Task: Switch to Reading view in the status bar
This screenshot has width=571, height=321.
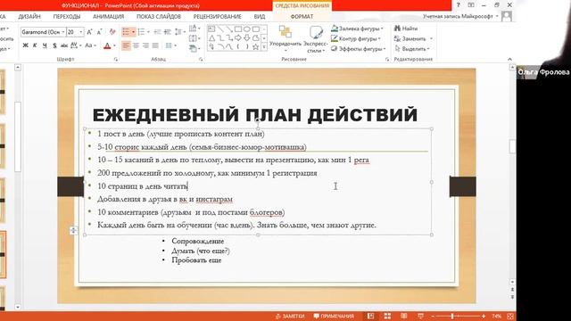Action: coord(404,316)
